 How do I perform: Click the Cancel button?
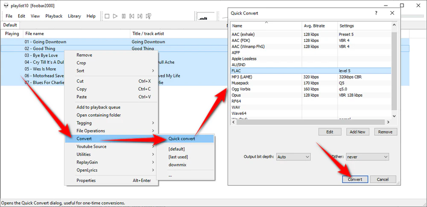coord(383,180)
